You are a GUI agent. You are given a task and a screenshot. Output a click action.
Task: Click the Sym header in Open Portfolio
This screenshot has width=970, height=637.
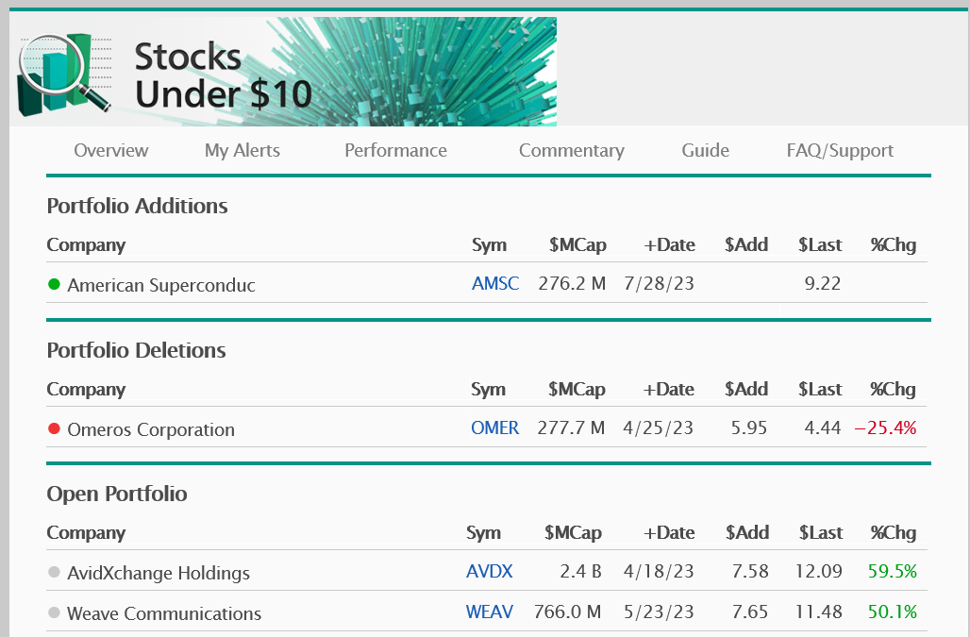483,533
